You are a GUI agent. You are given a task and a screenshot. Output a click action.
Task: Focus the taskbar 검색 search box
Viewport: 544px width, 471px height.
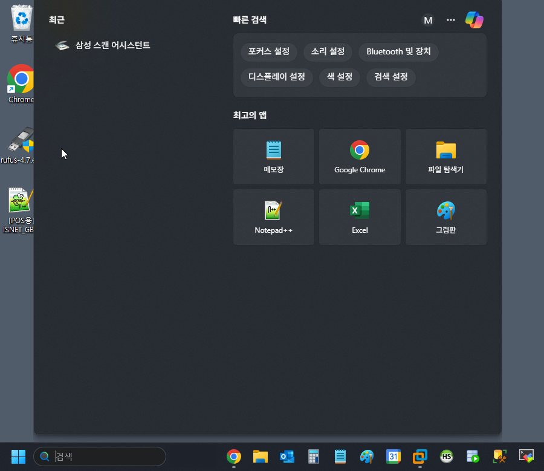coord(100,456)
